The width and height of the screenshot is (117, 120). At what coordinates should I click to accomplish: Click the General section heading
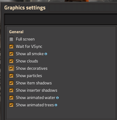pos(16,32)
